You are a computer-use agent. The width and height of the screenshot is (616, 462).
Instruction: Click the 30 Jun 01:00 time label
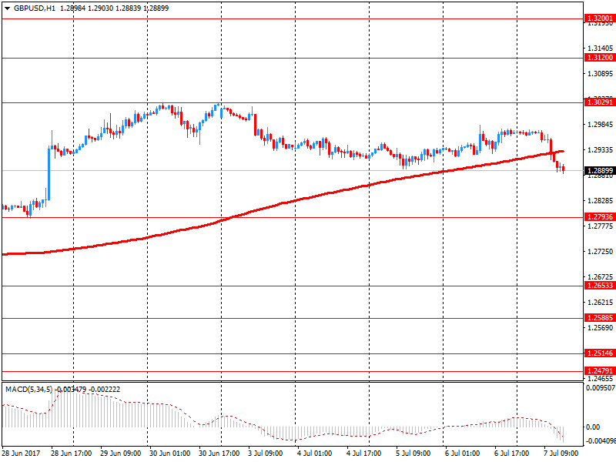pos(169,454)
